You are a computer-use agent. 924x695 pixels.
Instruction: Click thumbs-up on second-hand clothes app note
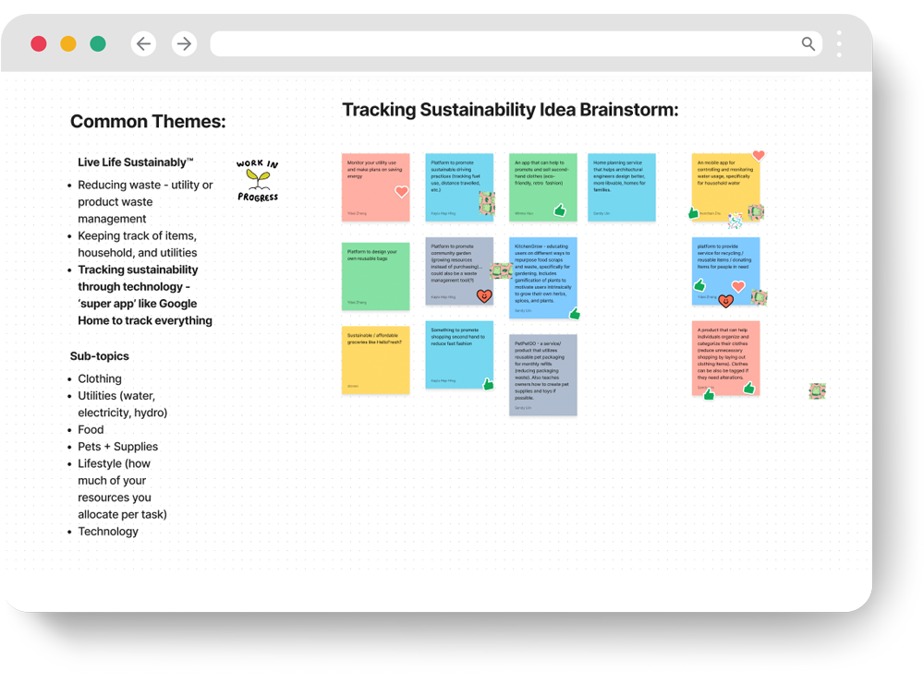tap(559, 210)
